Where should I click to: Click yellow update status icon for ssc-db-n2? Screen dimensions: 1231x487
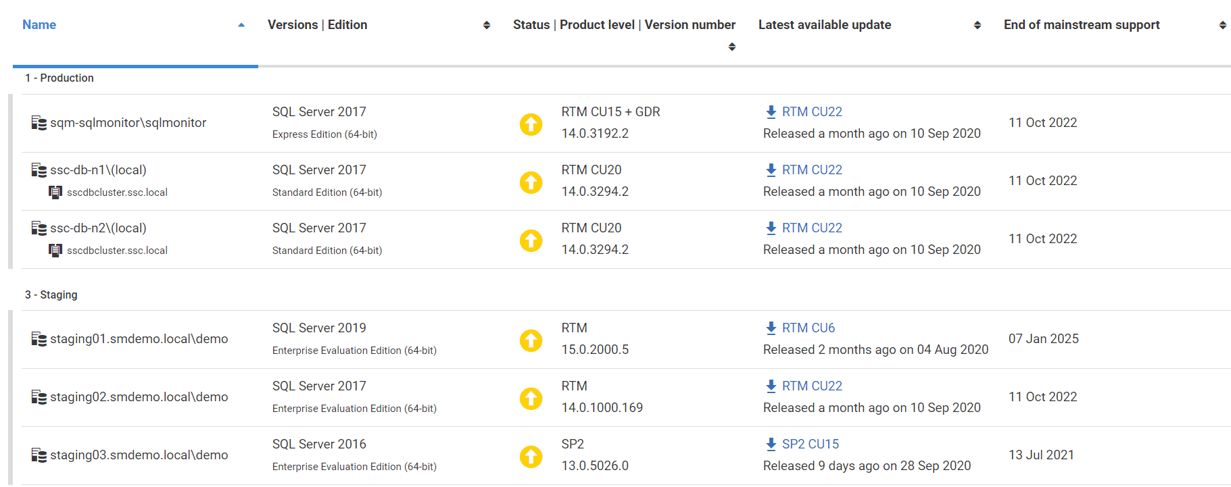[531, 240]
